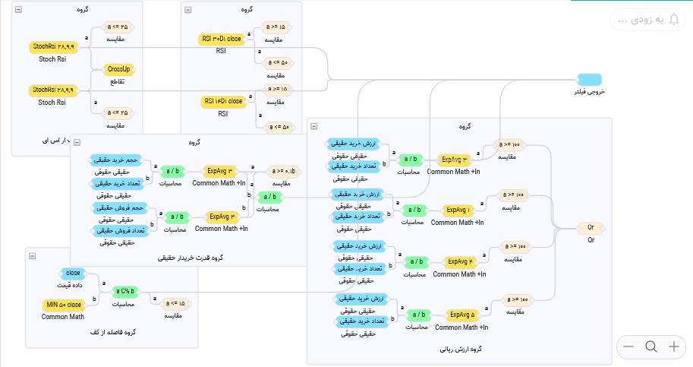Image resolution: width=693 pixels, height=367 pixels.
Task: Select the a / b node feeding ExpAvg ۵
Action: 418,315
